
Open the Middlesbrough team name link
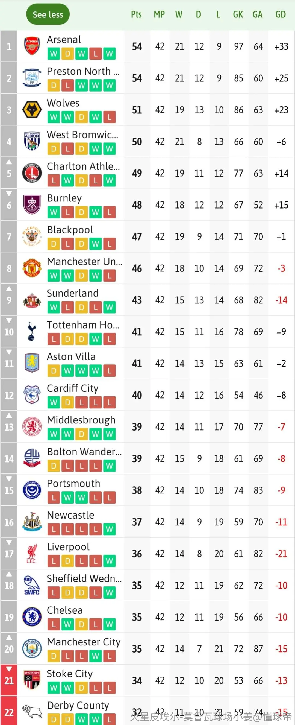point(81,420)
